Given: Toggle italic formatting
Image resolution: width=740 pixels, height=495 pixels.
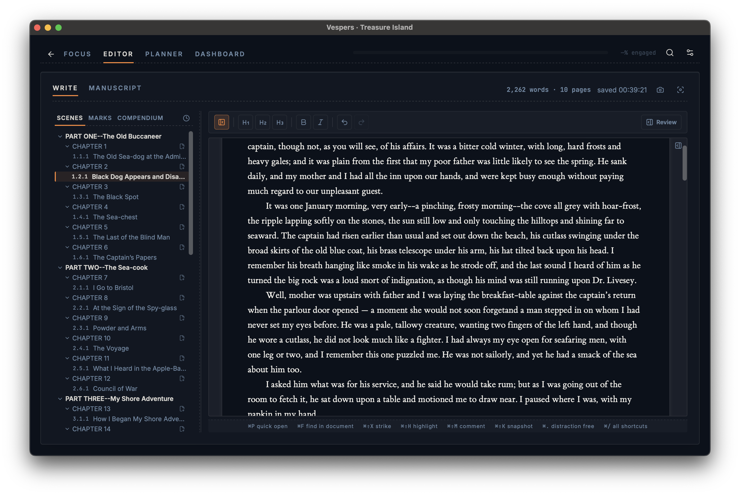Looking at the screenshot, I should 320,122.
